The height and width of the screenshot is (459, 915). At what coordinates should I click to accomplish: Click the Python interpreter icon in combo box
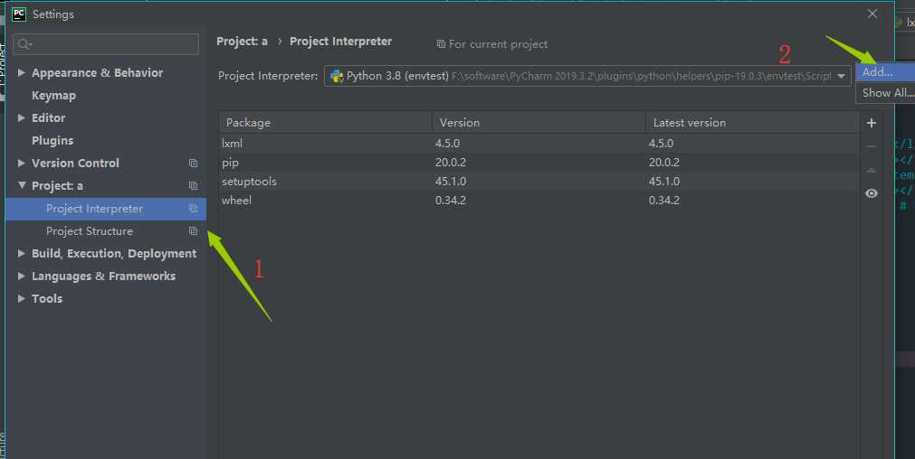tap(337, 76)
